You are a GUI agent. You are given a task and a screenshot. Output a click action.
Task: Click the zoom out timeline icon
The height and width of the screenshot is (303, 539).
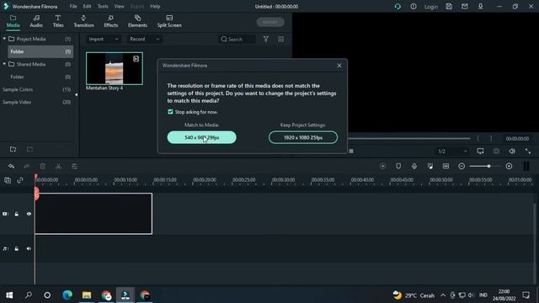[x=462, y=167]
